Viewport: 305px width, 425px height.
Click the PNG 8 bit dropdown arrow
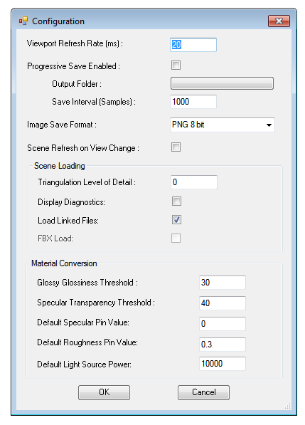(269, 125)
